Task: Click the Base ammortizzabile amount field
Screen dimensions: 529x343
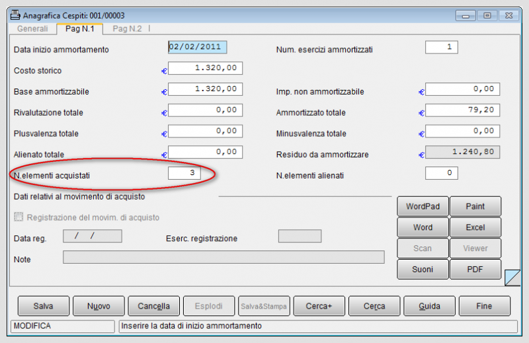Action: click(205, 89)
